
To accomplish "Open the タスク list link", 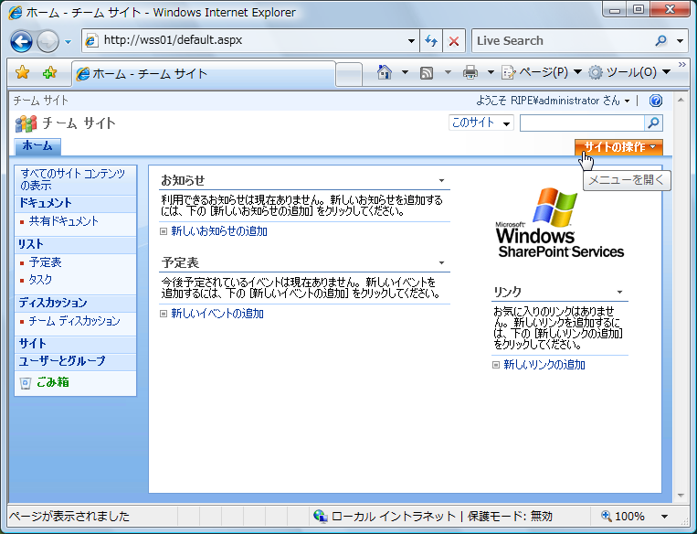I will point(40,280).
